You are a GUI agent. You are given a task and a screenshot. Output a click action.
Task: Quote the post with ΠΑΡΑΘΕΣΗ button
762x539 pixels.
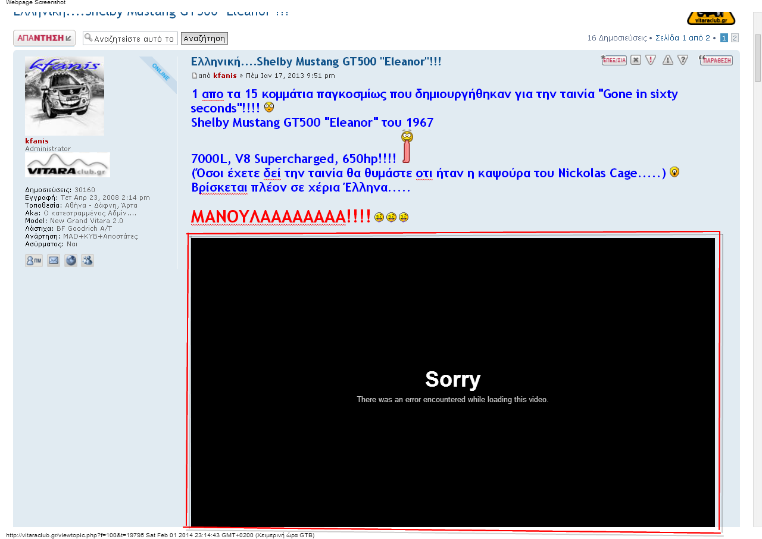(x=716, y=59)
